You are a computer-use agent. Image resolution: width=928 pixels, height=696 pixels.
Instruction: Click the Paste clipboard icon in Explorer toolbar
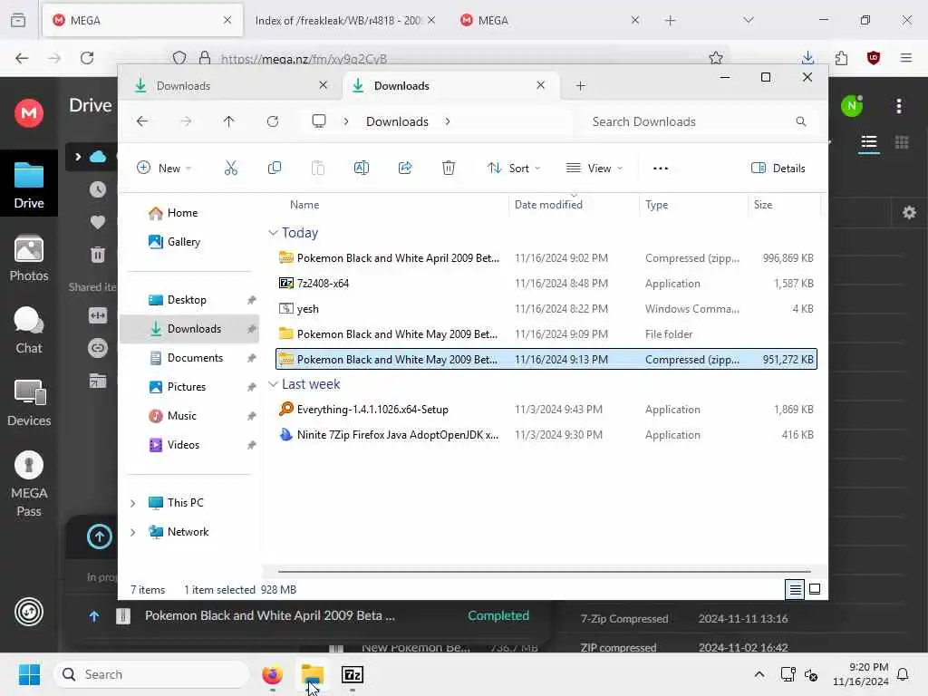pyautogui.click(x=318, y=168)
